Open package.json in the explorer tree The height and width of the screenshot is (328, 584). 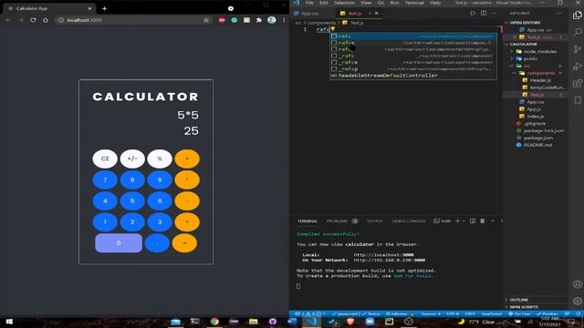click(x=537, y=138)
